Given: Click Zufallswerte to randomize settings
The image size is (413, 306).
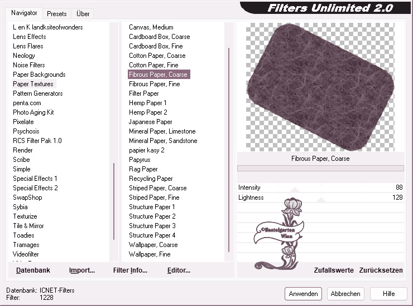Looking at the screenshot, I should (x=334, y=270).
